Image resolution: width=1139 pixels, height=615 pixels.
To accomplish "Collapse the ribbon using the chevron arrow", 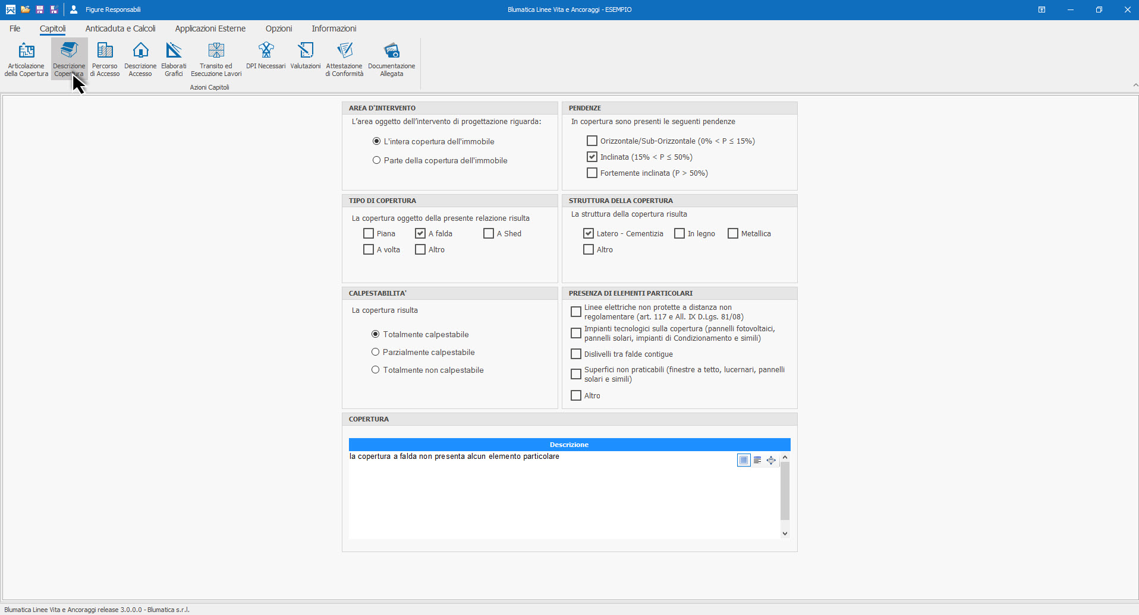I will click(1135, 85).
